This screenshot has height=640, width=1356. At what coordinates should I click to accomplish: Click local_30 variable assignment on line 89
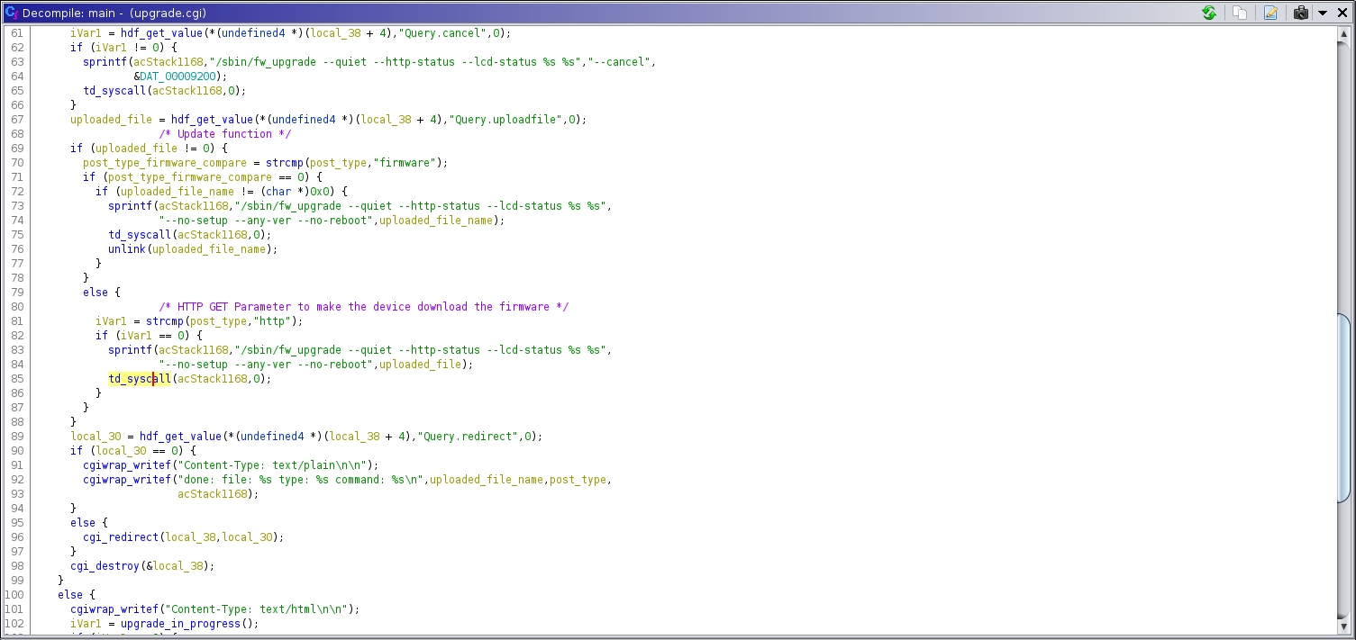tap(96, 437)
